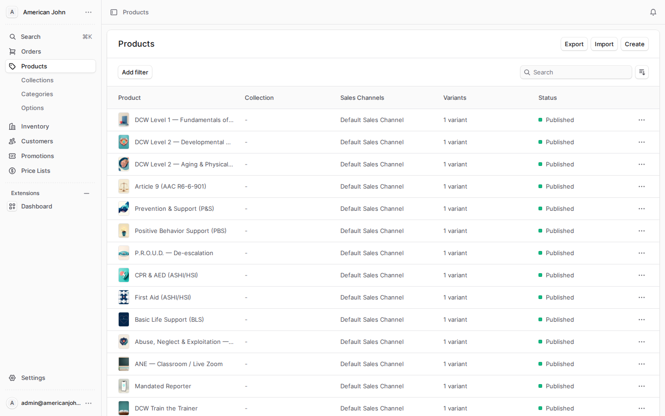This screenshot has height=416, width=665.
Task: Open row actions for Positive Behavior Support (PBS)
Action: pos(641,231)
